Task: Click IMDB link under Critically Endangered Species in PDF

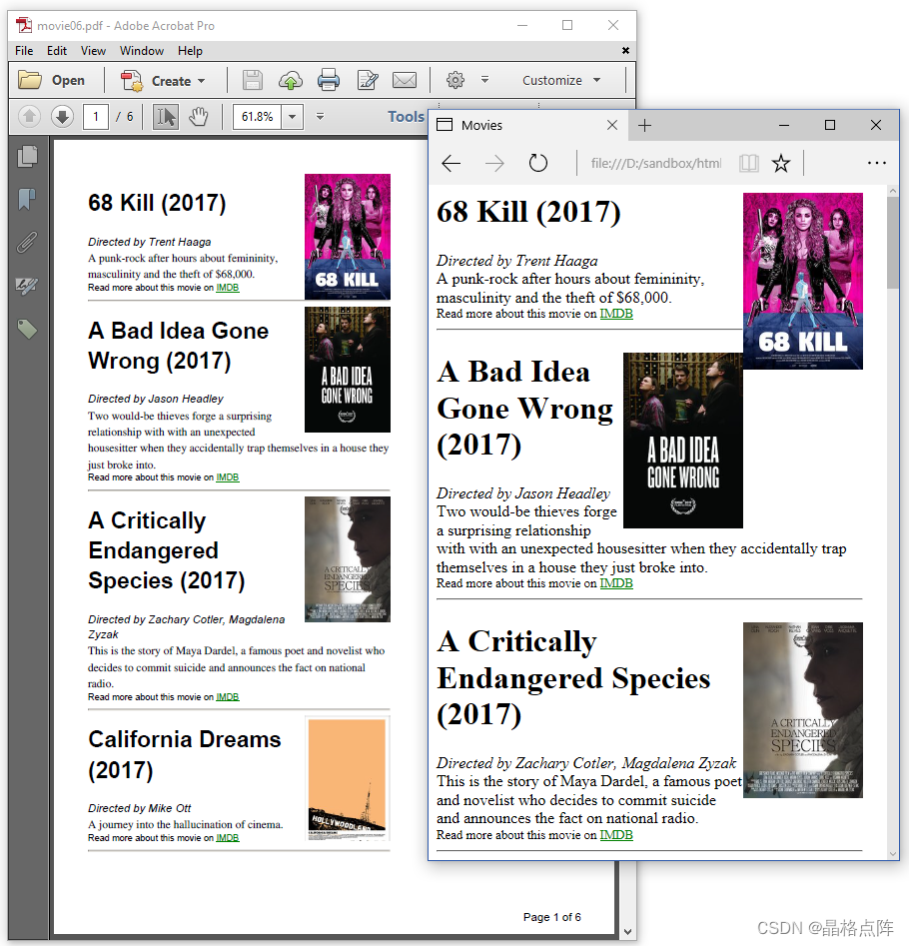Action: point(228,697)
